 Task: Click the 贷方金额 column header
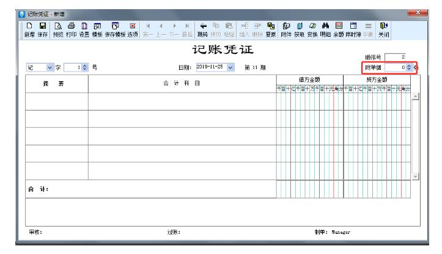point(377,80)
